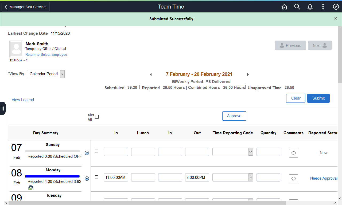Click Earliest Change Date value 11/15/2020
The width and height of the screenshot is (342, 205).
60,33
